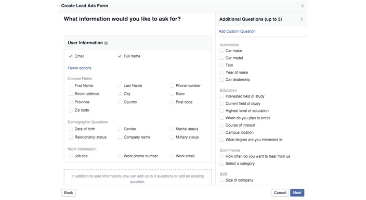
Task: Enable the Year of make checkbox
Action: pyautogui.click(x=222, y=72)
